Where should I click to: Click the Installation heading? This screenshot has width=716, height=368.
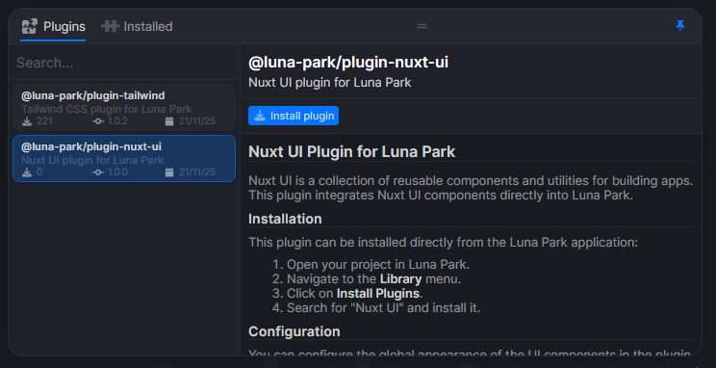[x=285, y=219]
